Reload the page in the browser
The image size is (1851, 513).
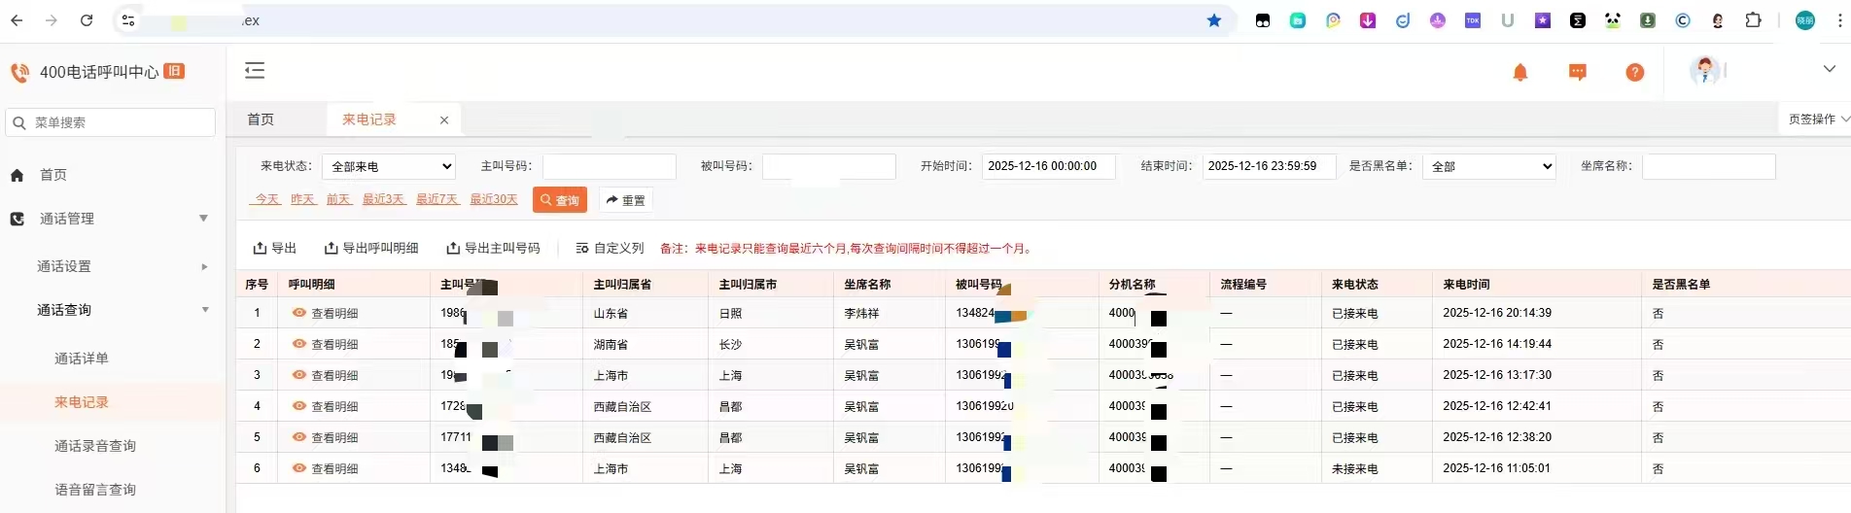87,20
